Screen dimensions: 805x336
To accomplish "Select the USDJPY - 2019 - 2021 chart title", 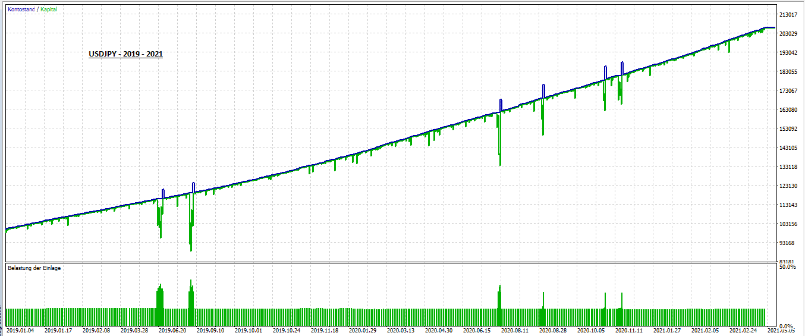I will click(125, 54).
